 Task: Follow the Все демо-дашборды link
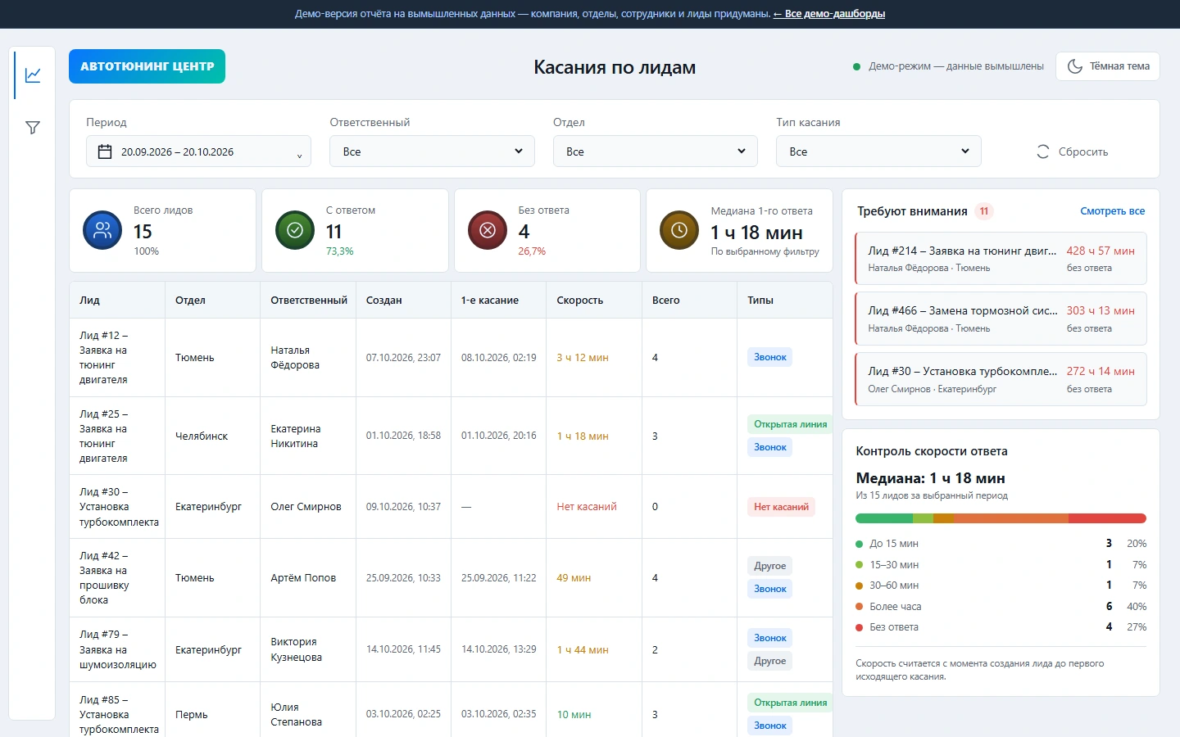[829, 14]
